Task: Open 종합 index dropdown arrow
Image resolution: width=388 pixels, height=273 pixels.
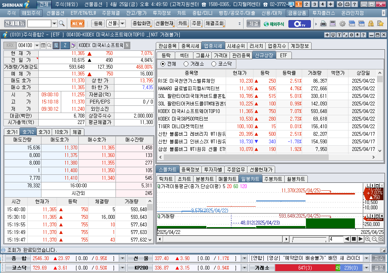Action: 122,259
